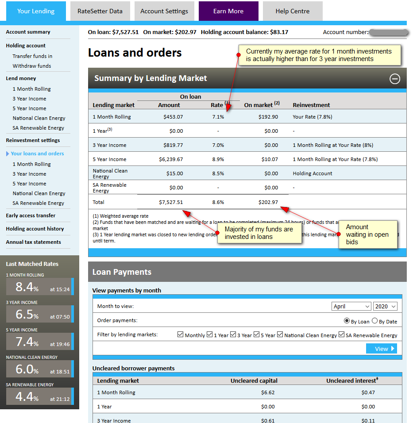Click the 1 Month Rolling on-market value $192.90
This screenshot has height=423, width=413.
[268, 117]
